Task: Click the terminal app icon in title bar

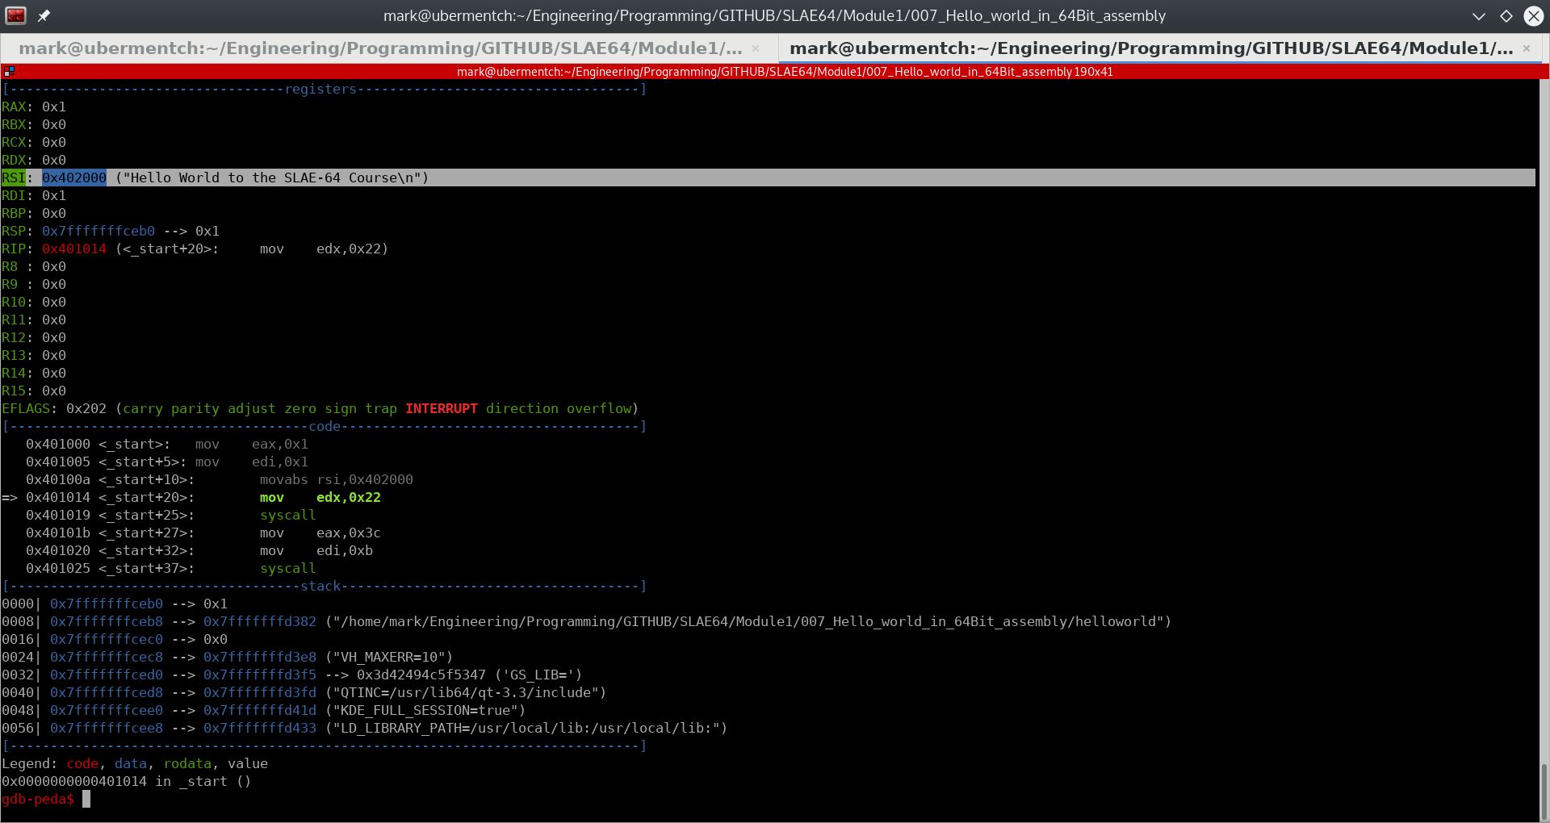Action: pyautogui.click(x=15, y=15)
